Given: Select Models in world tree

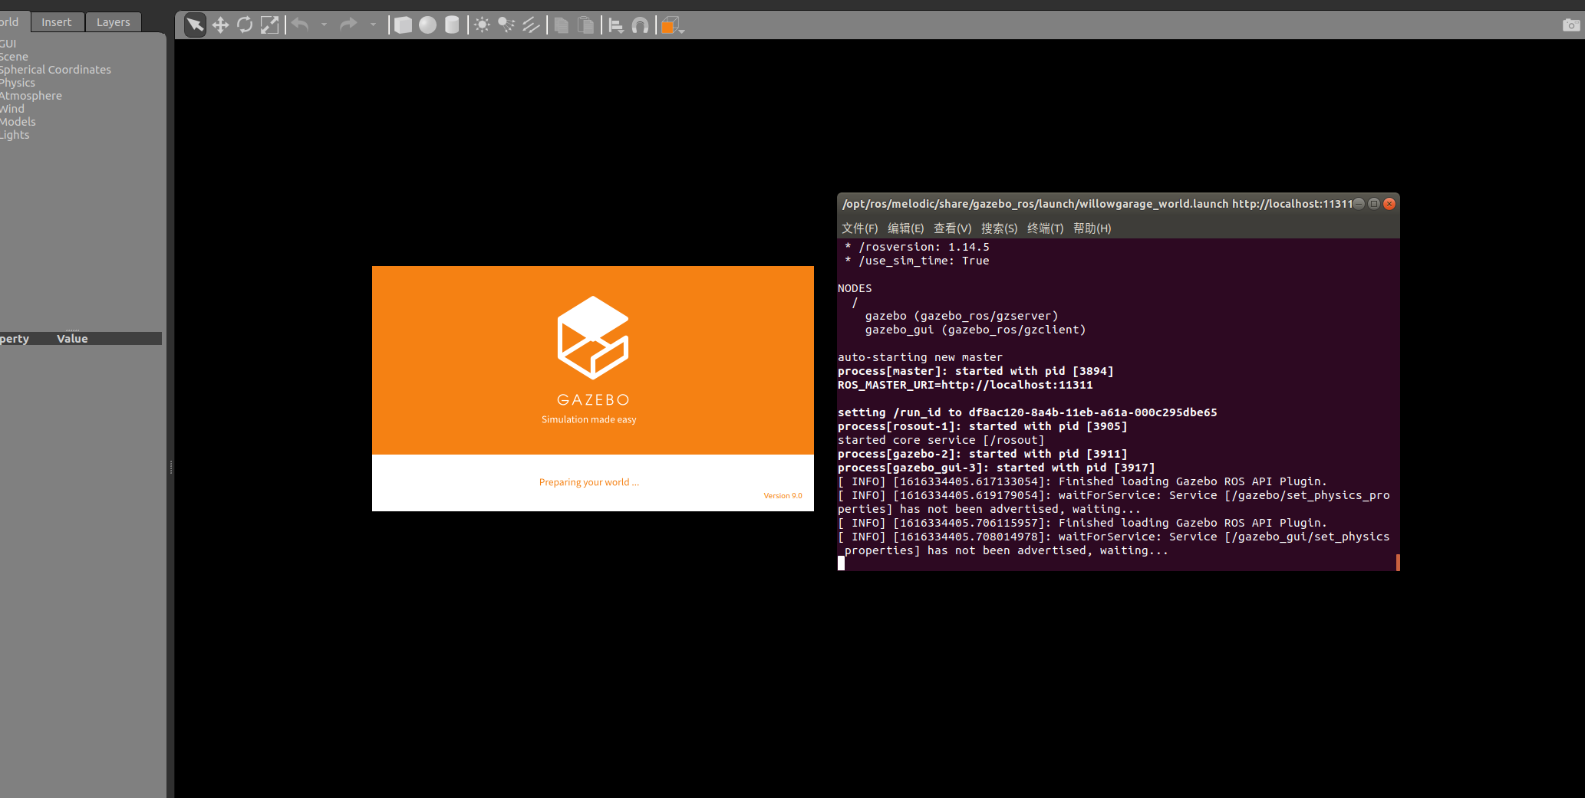Looking at the screenshot, I should pyautogui.click(x=18, y=122).
